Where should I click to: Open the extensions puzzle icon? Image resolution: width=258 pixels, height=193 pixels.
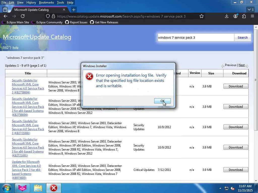244,16
